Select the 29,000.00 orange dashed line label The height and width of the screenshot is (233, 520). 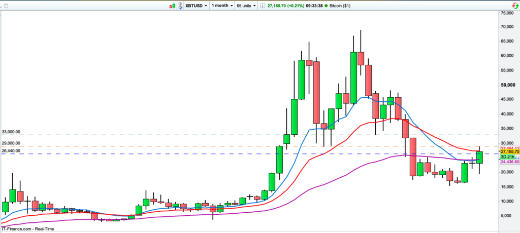point(11,143)
